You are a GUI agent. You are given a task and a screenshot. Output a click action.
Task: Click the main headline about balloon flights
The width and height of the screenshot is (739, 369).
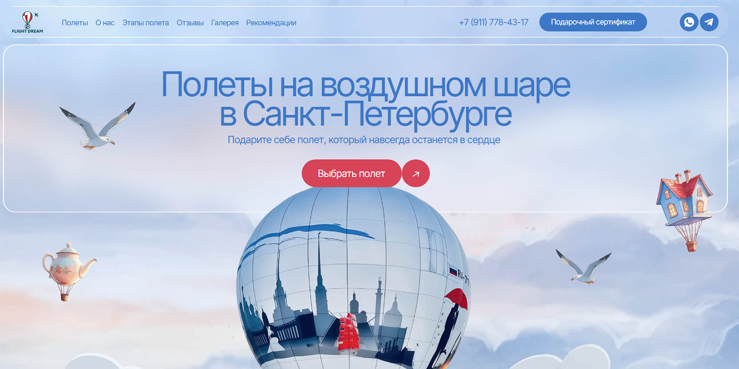(x=365, y=99)
